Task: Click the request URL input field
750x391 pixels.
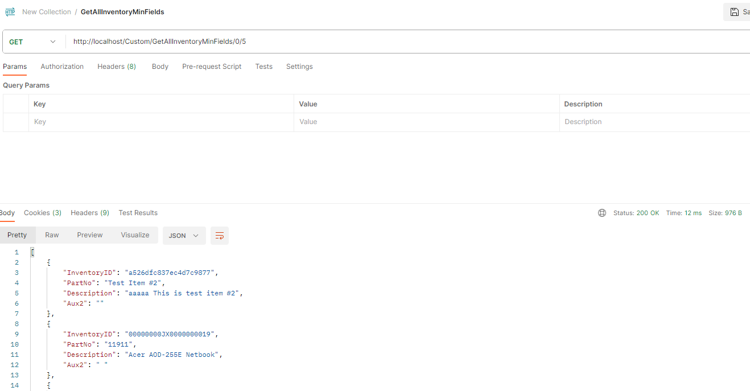Action: (398, 42)
